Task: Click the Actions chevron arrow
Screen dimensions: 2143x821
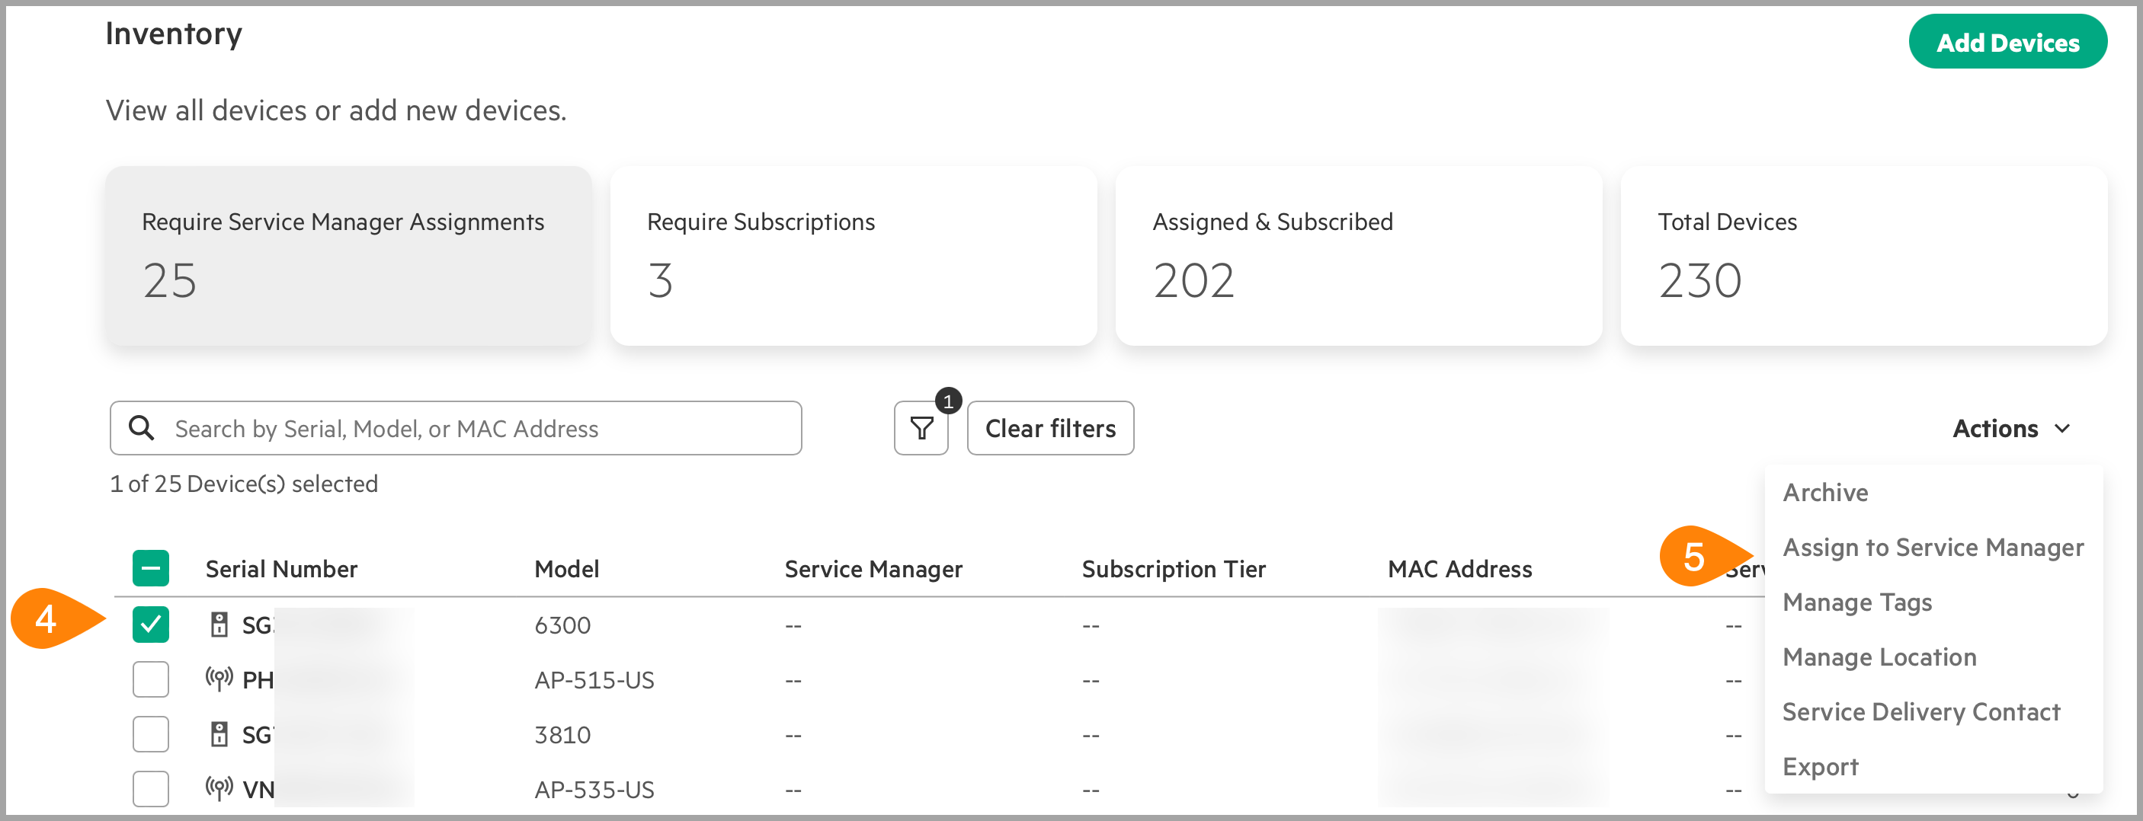Action: click(x=2062, y=429)
